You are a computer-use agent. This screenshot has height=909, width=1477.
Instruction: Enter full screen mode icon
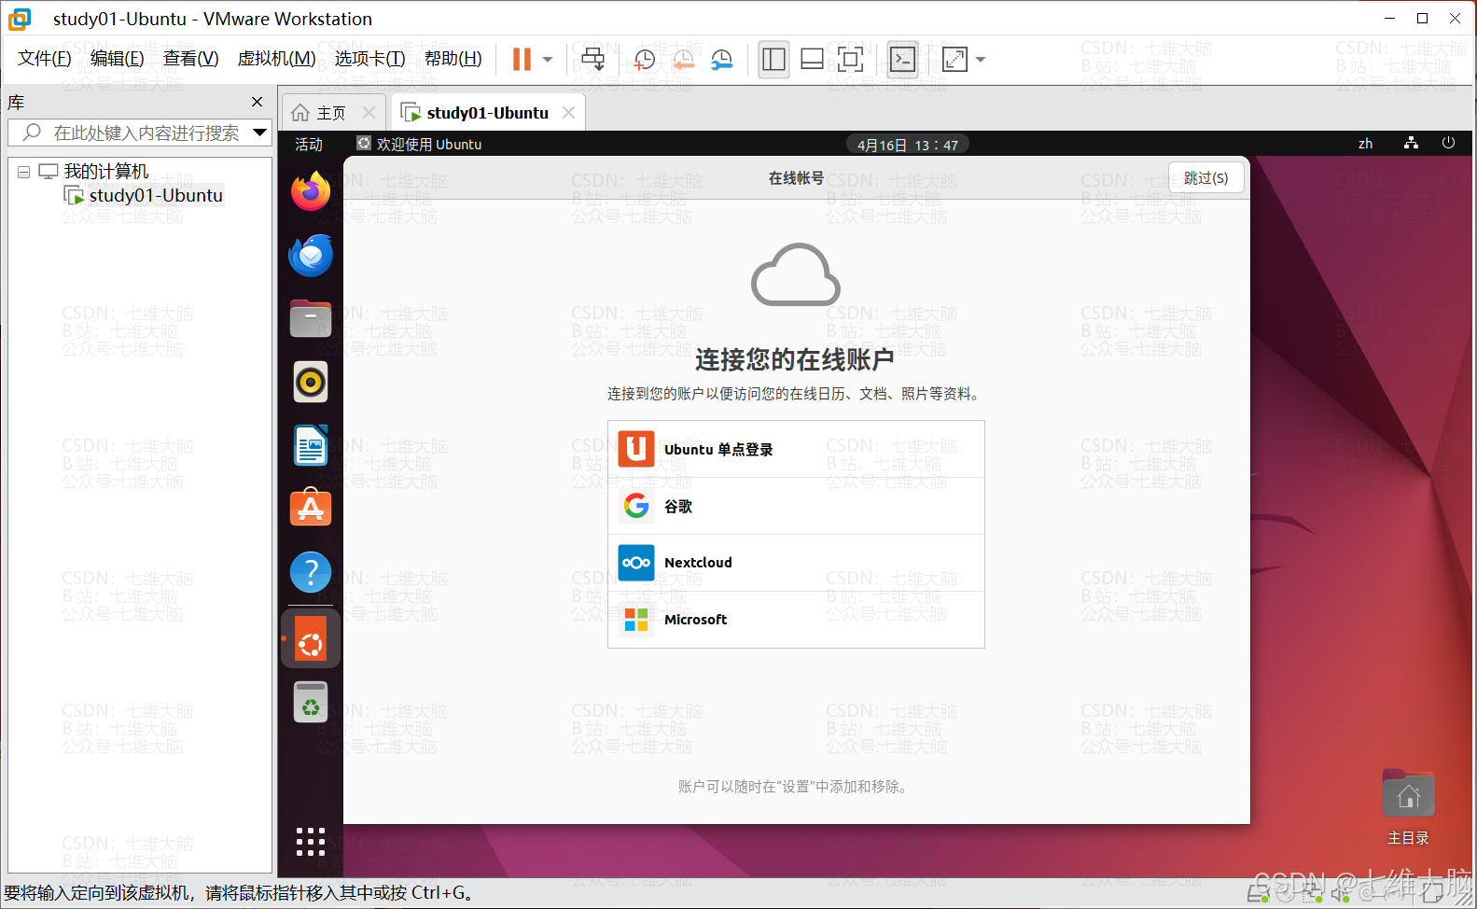click(x=850, y=60)
